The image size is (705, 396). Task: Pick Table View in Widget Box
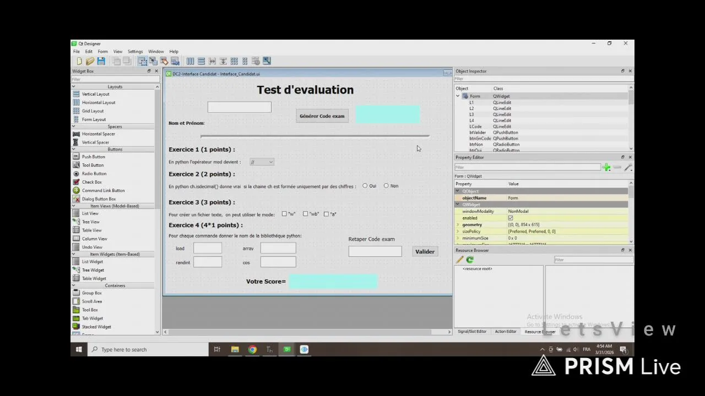coord(91,230)
